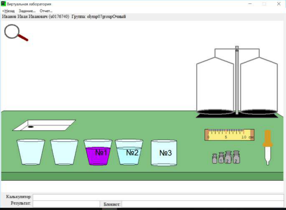Screen dimensions: 286x210
Task: Select beaker №1 with purple liquid
Action: (x=98, y=152)
